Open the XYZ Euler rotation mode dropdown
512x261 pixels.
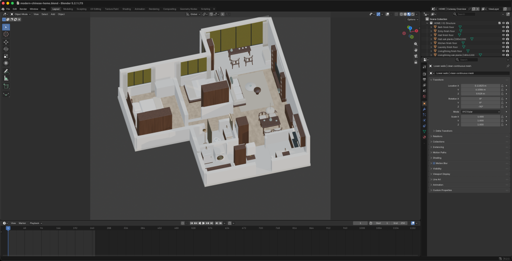pyautogui.click(x=481, y=112)
